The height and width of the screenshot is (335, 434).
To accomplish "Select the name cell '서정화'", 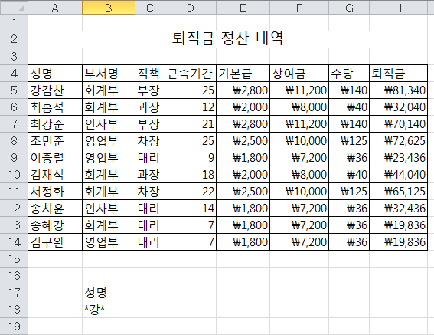I will click(x=55, y=192).
